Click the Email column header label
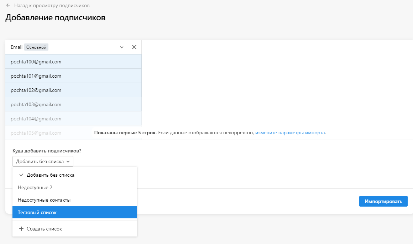The width and height of the screenshot is (413, 244). click(x=16, y=47)
